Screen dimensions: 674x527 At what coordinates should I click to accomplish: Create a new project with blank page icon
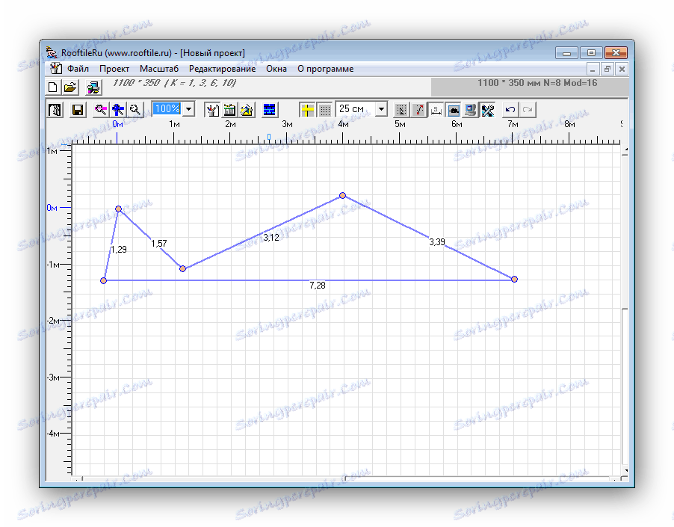pyautogui.click(x=53, y=87)
